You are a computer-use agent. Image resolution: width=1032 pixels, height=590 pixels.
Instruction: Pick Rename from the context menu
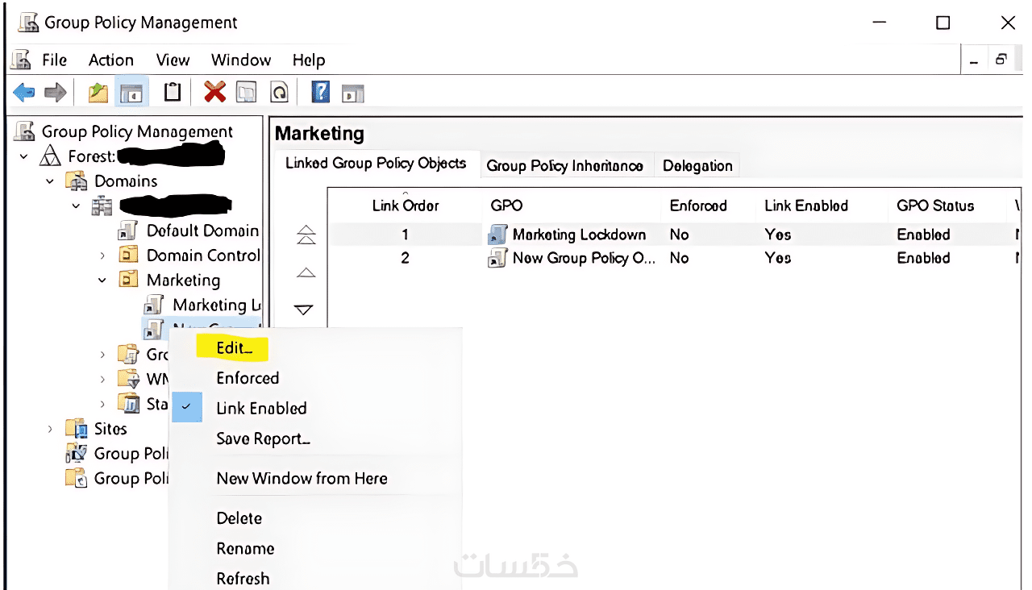click(245, 548)
